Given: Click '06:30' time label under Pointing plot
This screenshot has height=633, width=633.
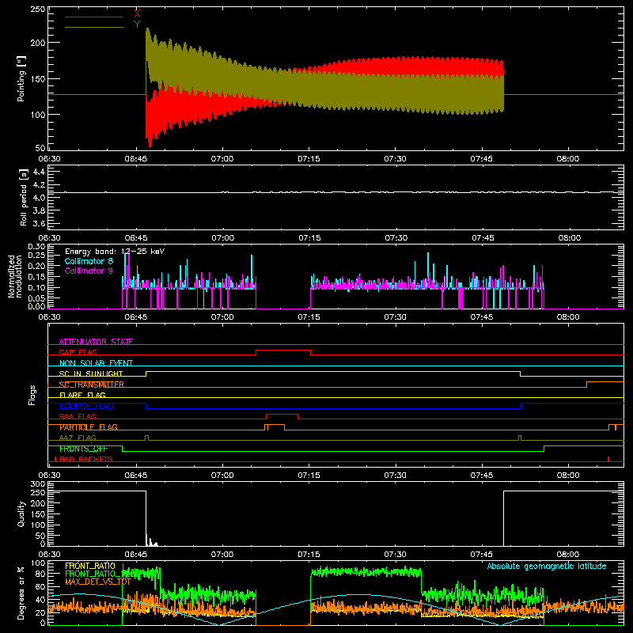Looking at the screenshot, I should pos(49,159).
